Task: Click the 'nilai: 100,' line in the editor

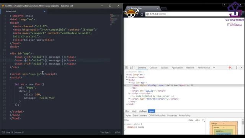Action: coord(32,95)
